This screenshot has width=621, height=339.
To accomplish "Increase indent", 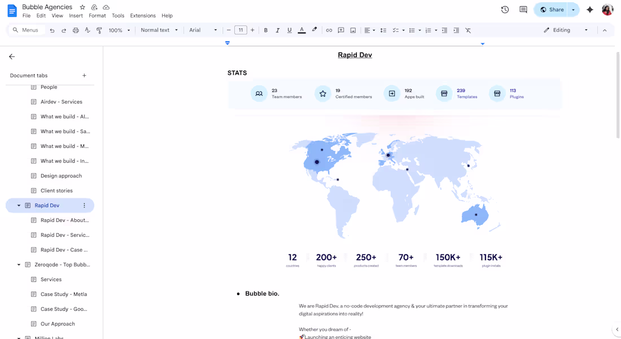I will click(x=456, y=30).
